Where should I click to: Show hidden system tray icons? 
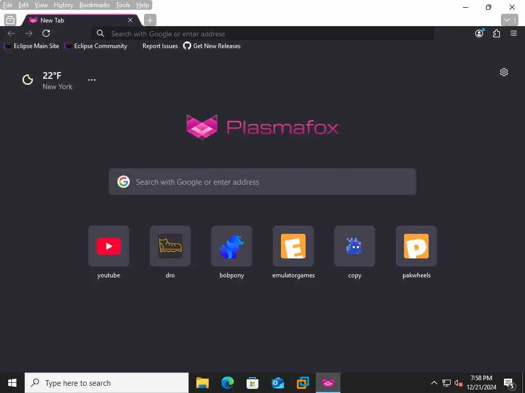pos(434,383)
